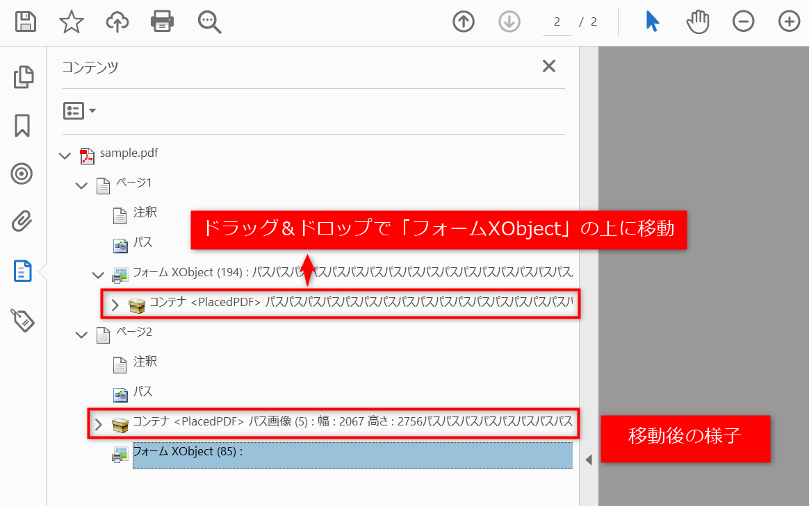This screenshot has width=809, height=506.
Task: Open the page thumbnails sidebar panel
Action: (x=23, y=77)
